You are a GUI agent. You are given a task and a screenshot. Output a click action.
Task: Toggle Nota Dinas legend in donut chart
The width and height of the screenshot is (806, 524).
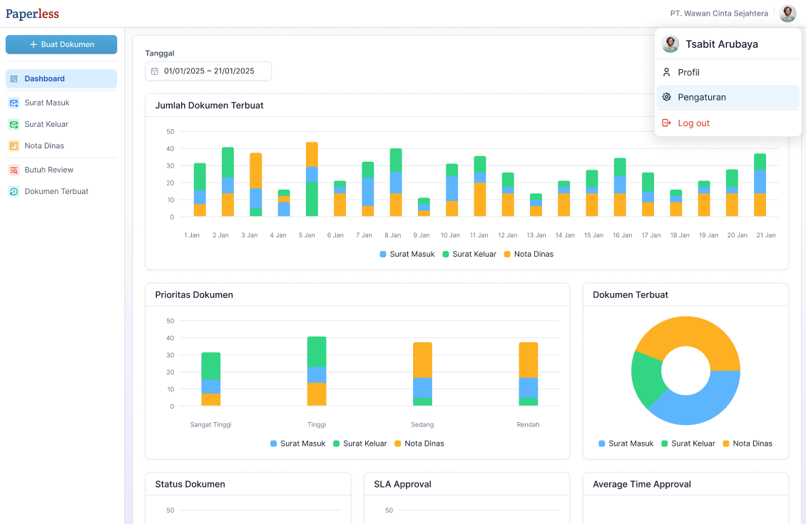click(x=748, y=444)
